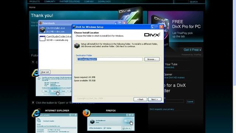Image resolution: width=236 pixels, height=133 pixels.
Task: Select CamStudioCodec14 entry in Downloads list
Action: coord(55,38)
